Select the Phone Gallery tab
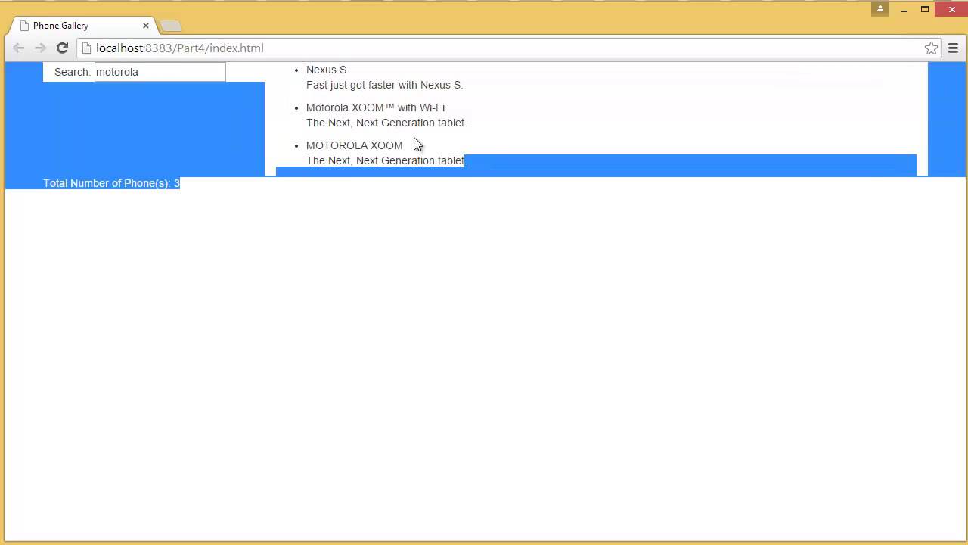 [x=83, y=26]
